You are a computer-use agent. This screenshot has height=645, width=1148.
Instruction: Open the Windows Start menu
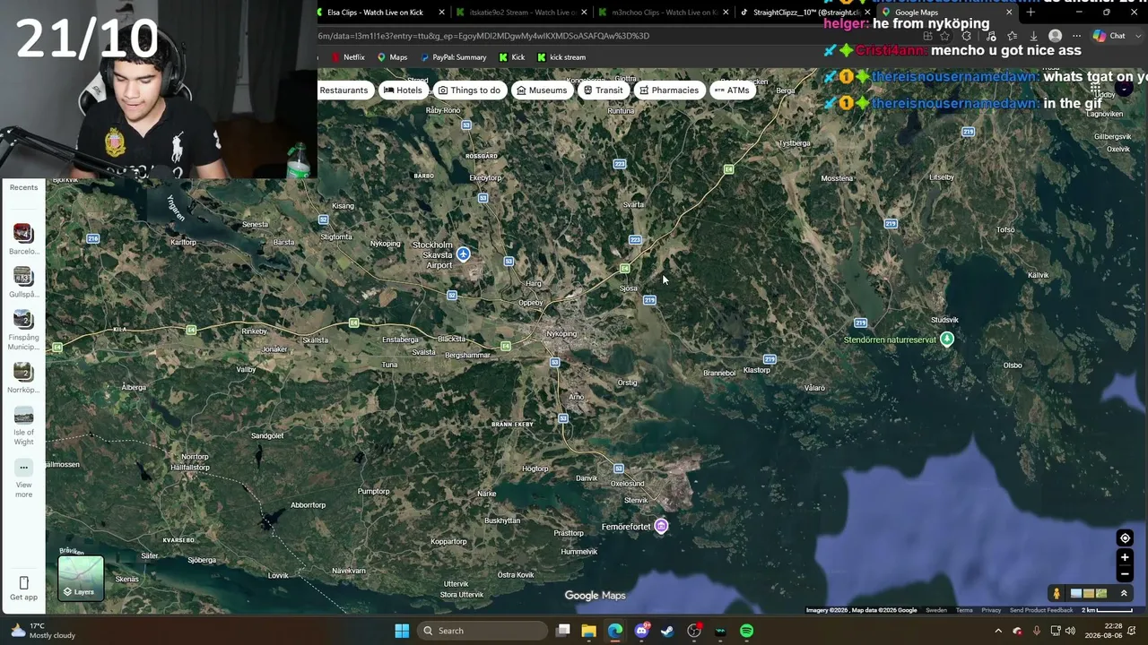[402, 631]
